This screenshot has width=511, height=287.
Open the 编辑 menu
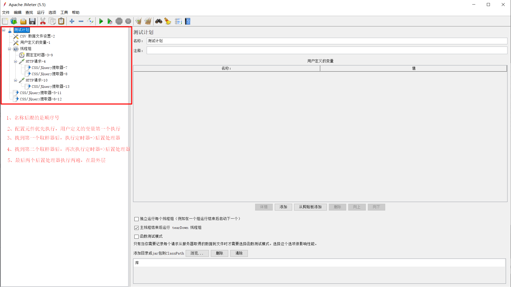17,12
